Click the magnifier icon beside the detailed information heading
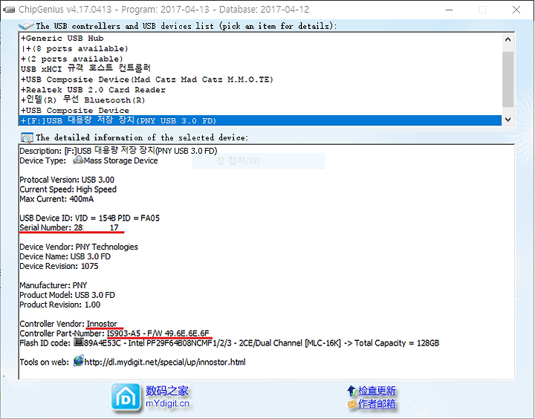Viewport: 535px width, 419px height. coord(27,137)
